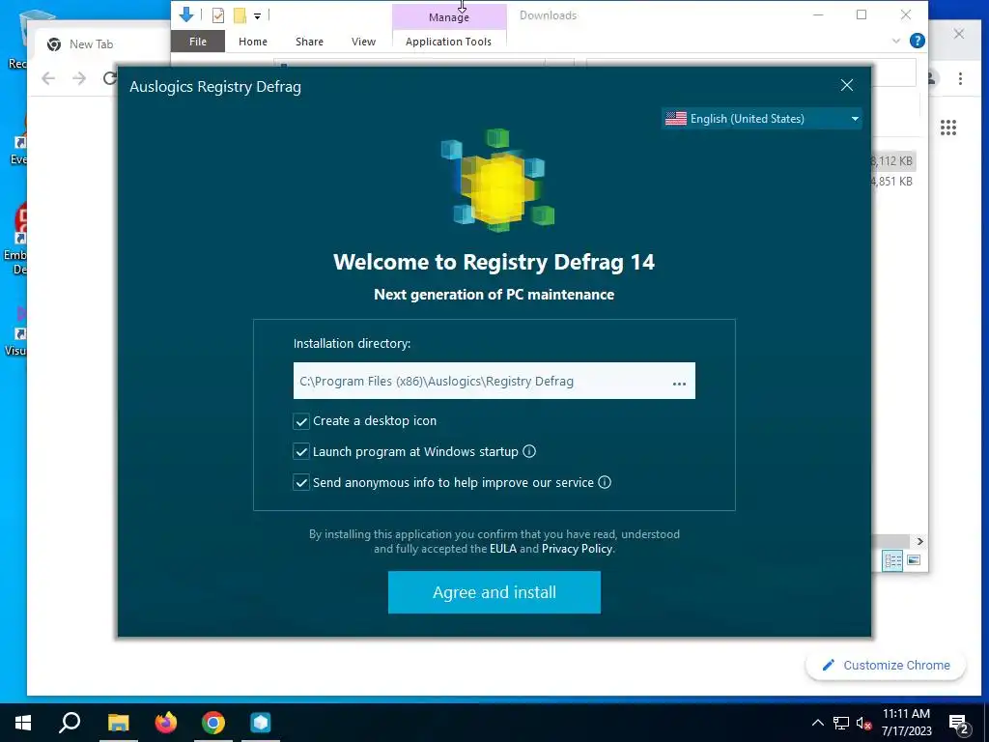
Task: Switch to Chrome from taskbar
Action: click(x=213, y=723)
